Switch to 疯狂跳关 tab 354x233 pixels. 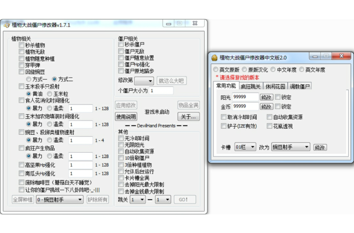[251, 86]
